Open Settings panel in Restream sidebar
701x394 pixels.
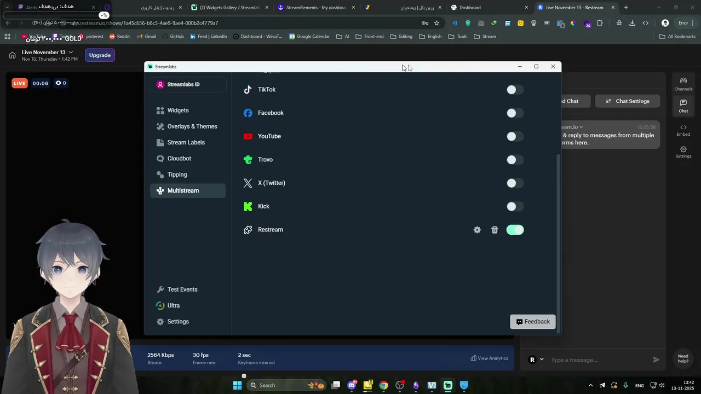pos(683,152)
